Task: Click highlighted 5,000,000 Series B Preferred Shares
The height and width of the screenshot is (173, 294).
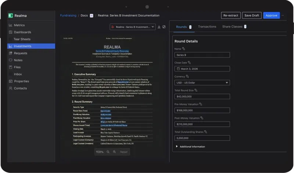Action: click(x=114, y=125)
